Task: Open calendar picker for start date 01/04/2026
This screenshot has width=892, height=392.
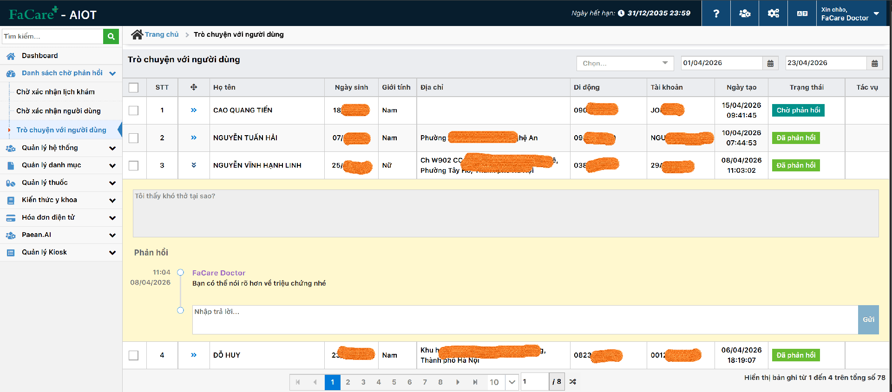Action: (770, 63)
